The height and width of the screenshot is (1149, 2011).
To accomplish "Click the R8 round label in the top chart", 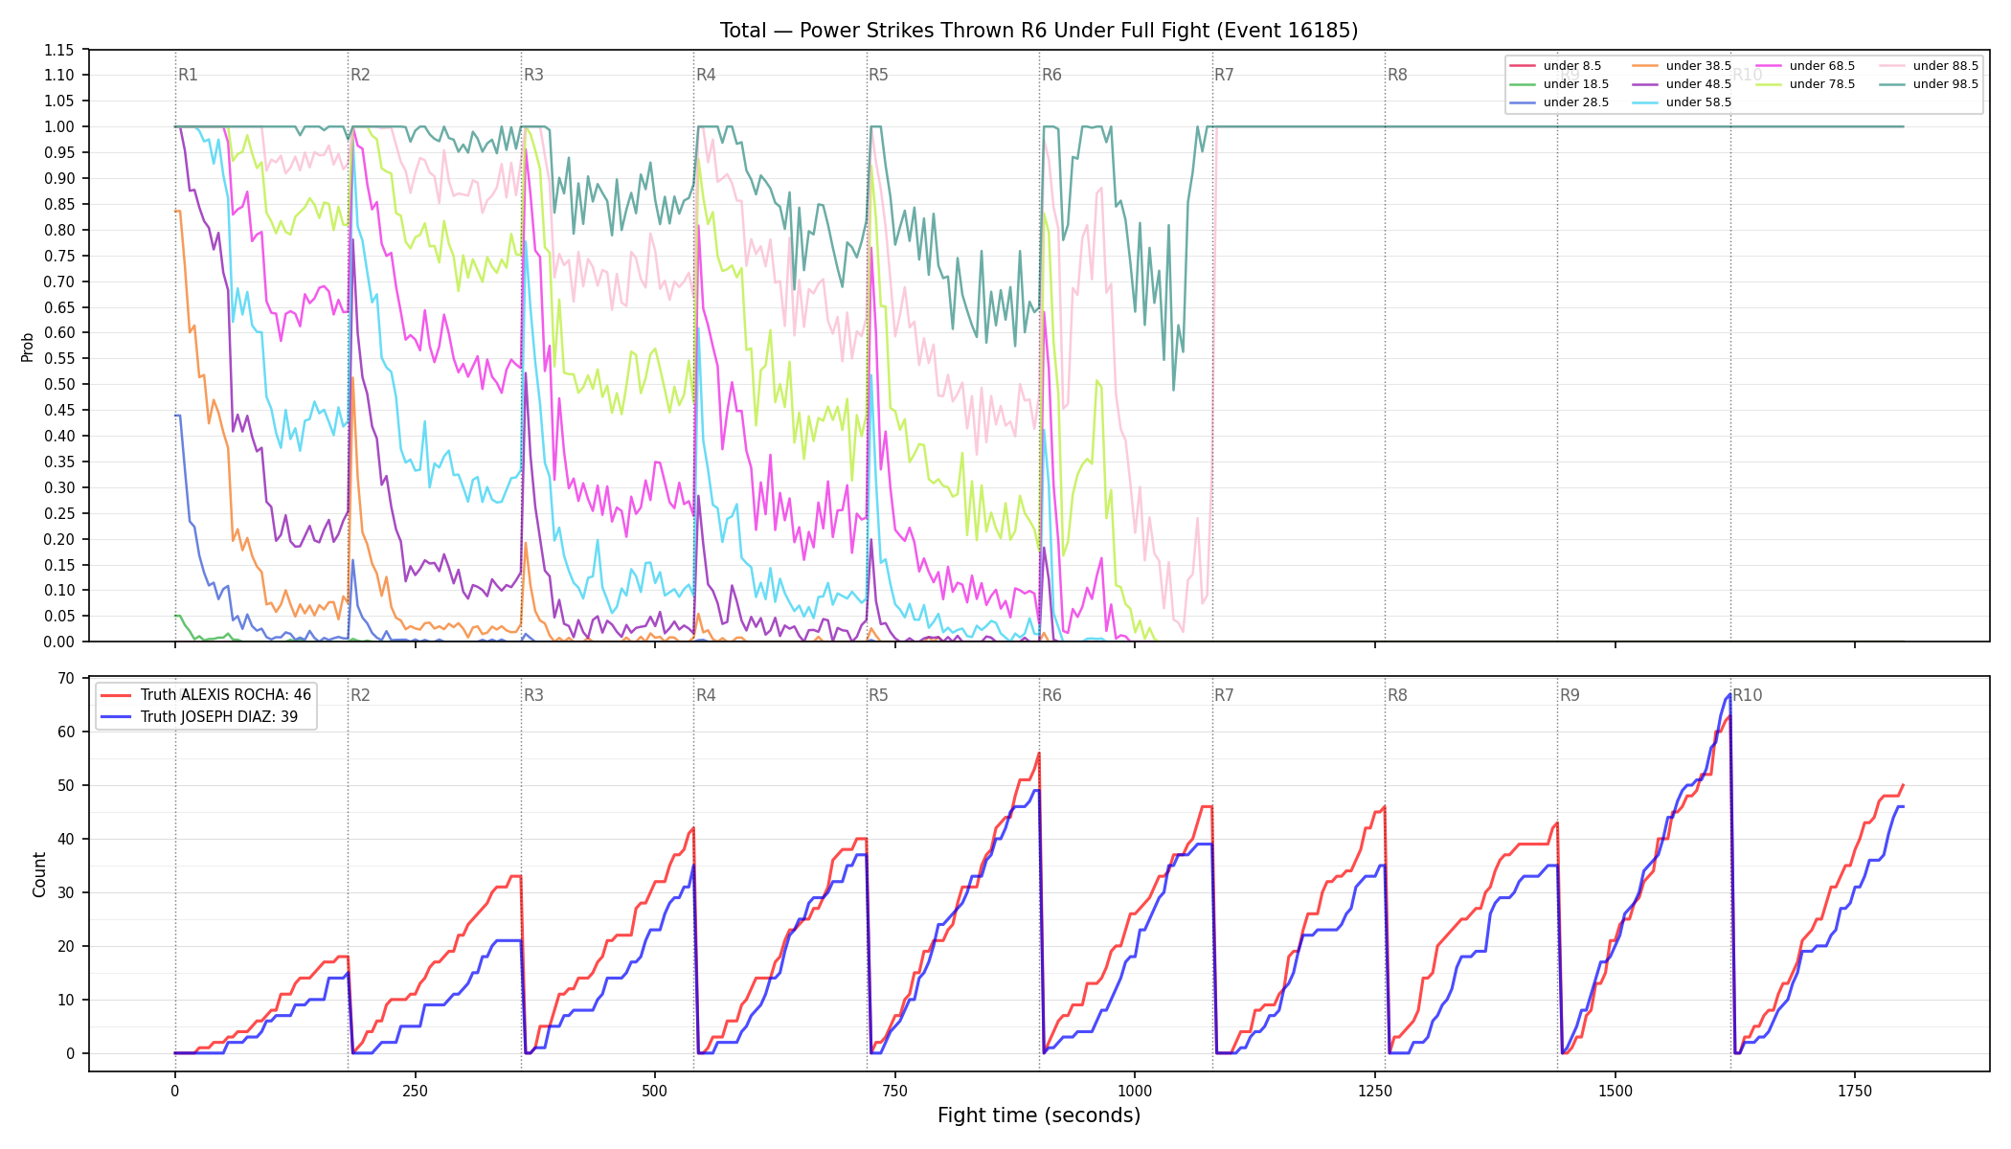I will tap(1397, 75).
